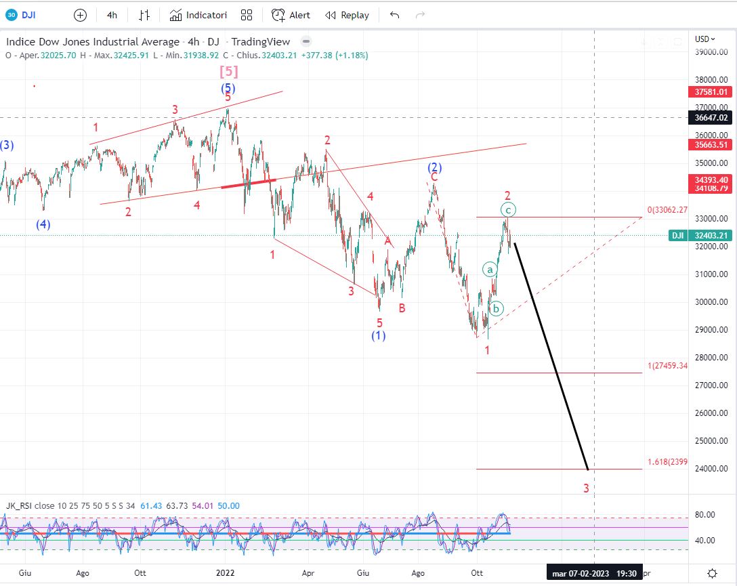Select the blue (2) wave label
The image size is (737, 586).
[x=434, y=167]
